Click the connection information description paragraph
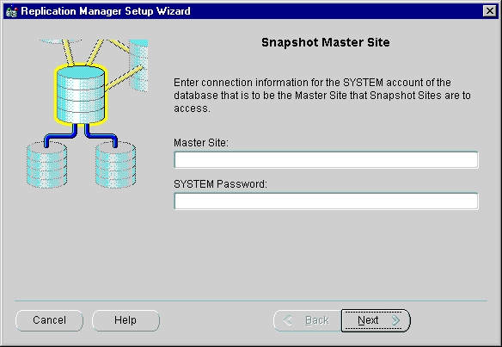502x347 pixels. 322,96
